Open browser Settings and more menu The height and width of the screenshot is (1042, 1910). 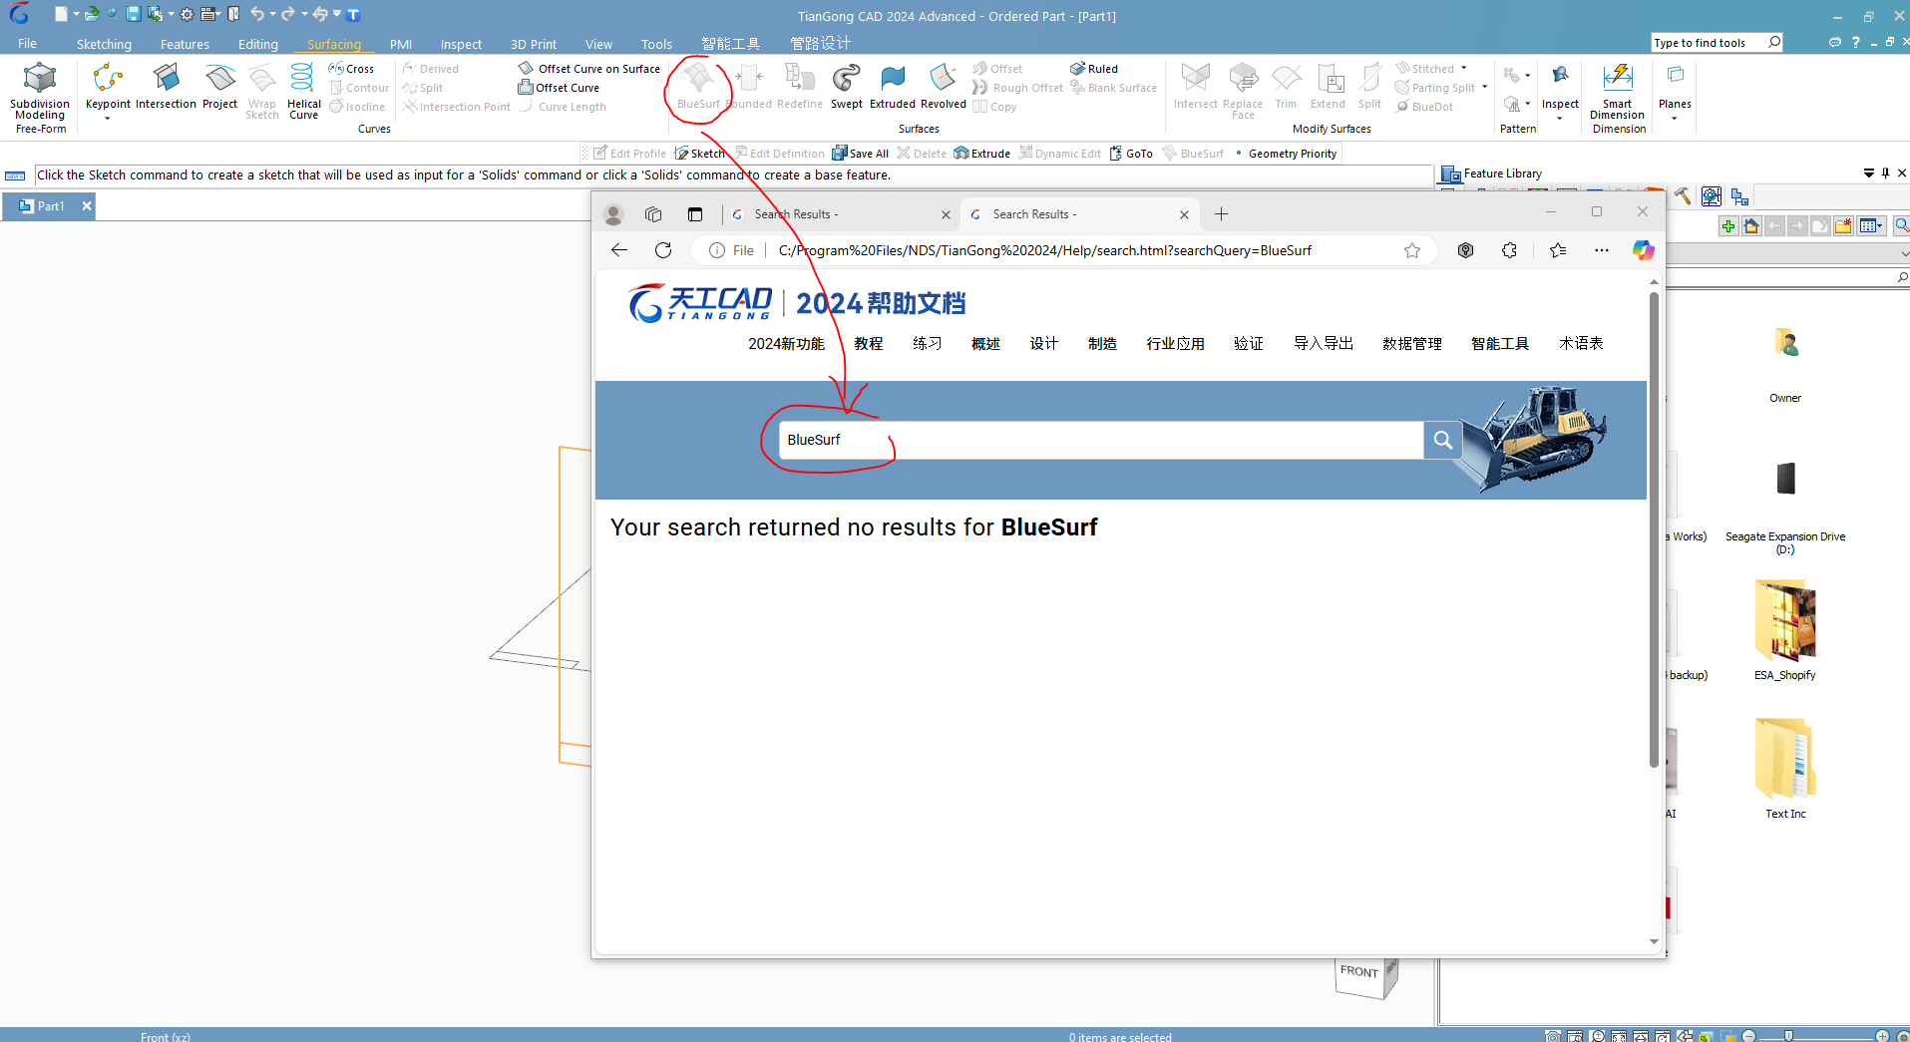[x=1601, y=250]
